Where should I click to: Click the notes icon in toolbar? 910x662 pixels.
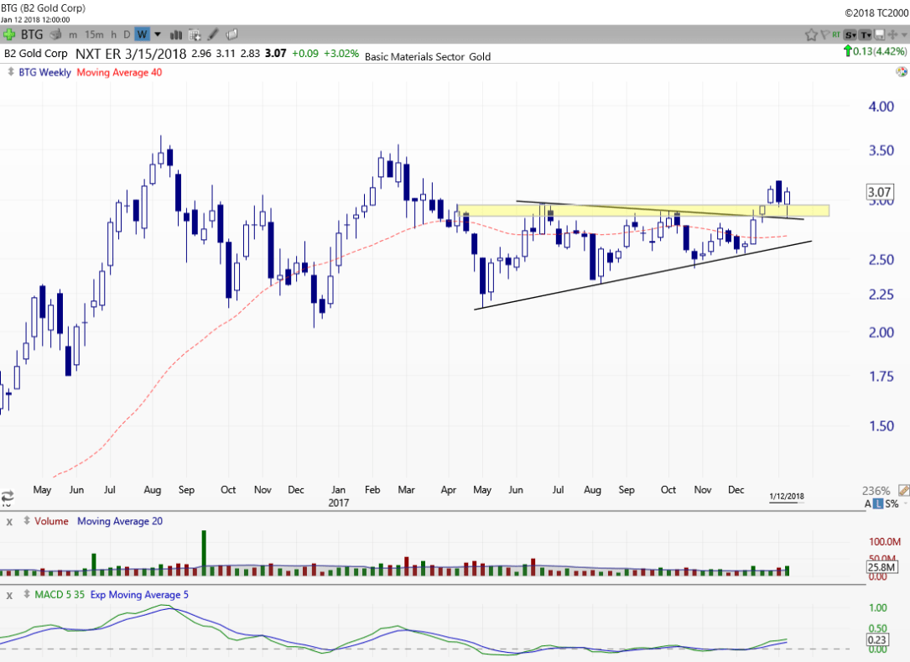pyautogui.click(x=231, y=34)
